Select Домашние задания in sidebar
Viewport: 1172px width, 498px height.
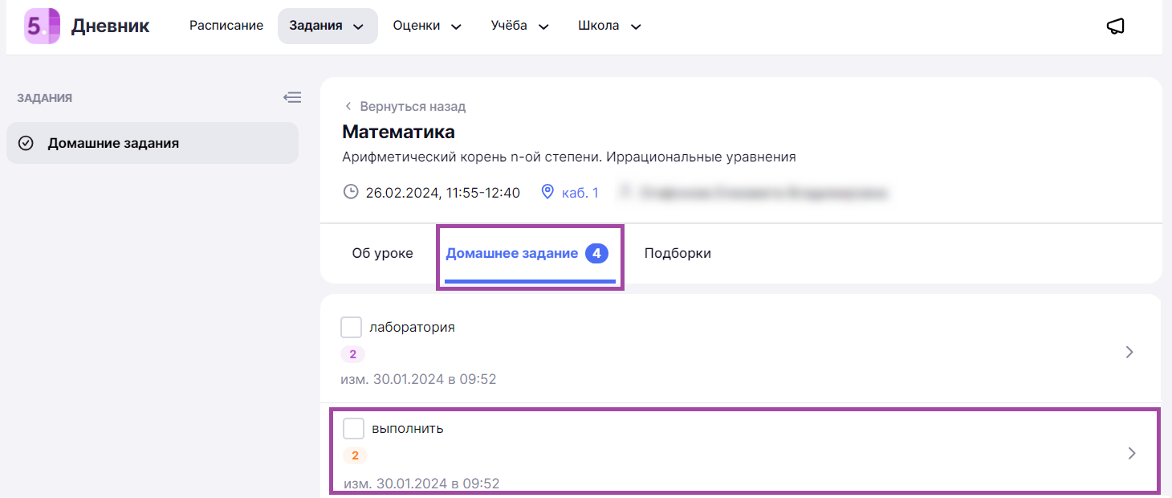(x=153, y=143)
